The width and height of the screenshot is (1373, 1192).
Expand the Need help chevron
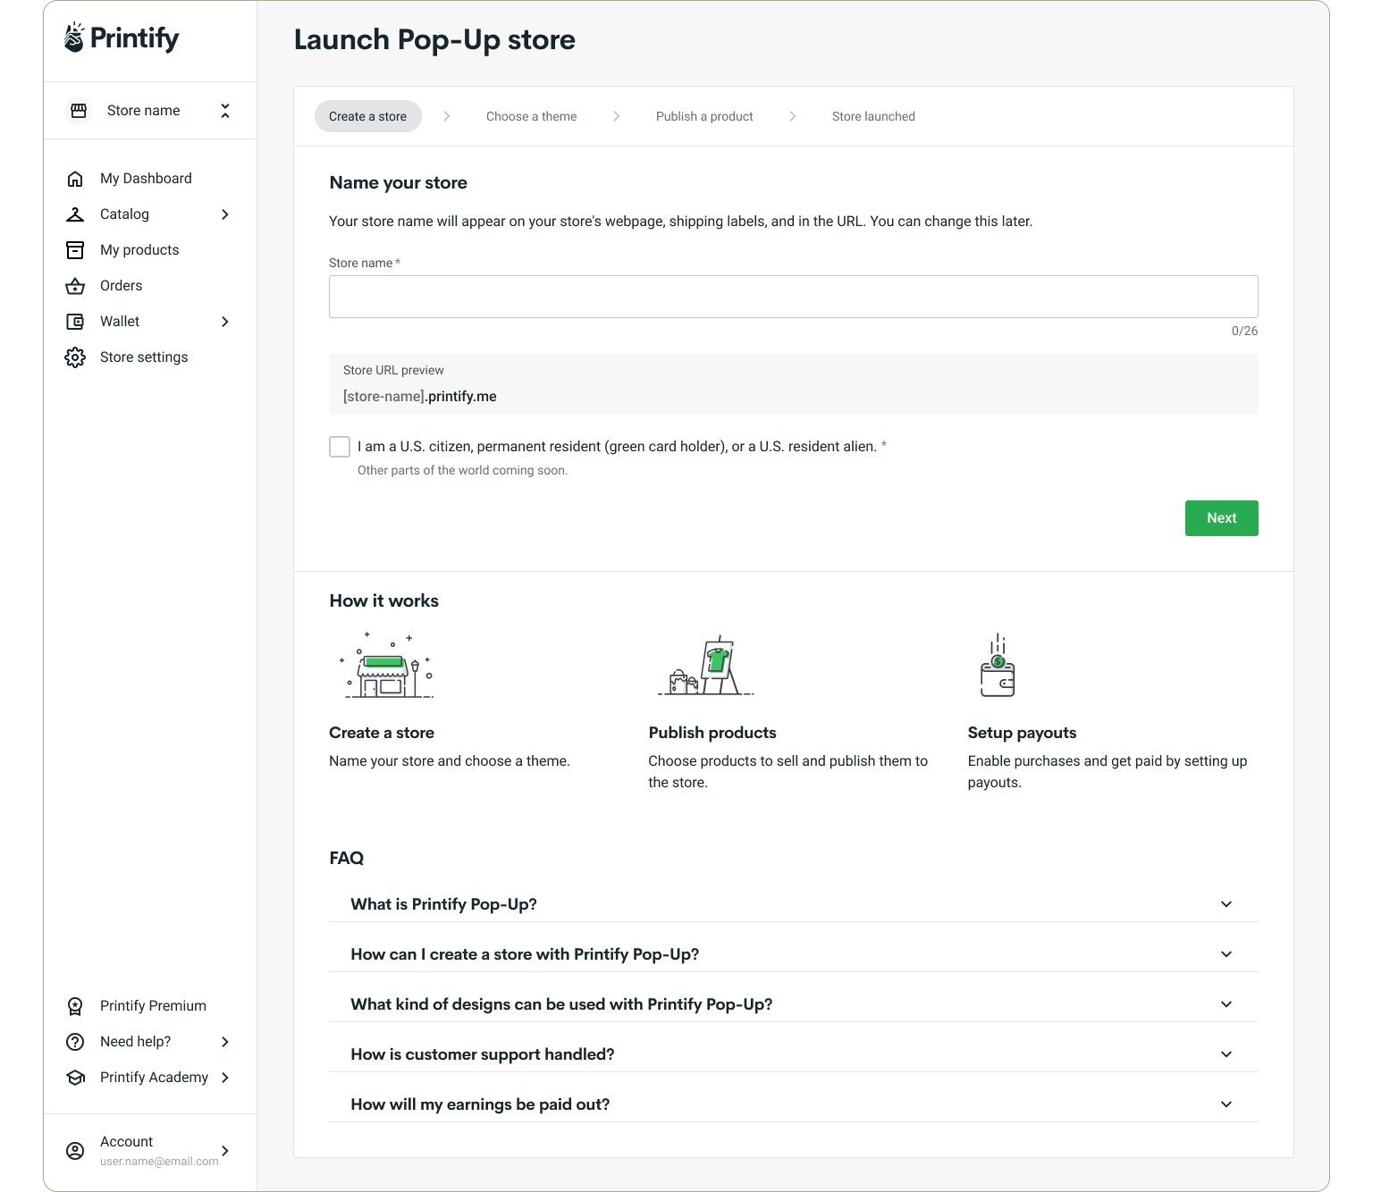point(225,1042)
